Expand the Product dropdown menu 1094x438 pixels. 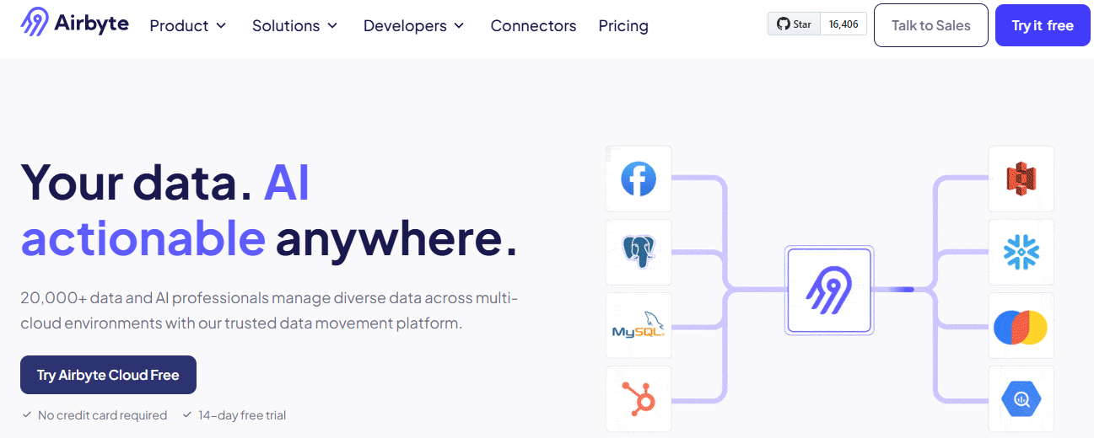point(188,26)
